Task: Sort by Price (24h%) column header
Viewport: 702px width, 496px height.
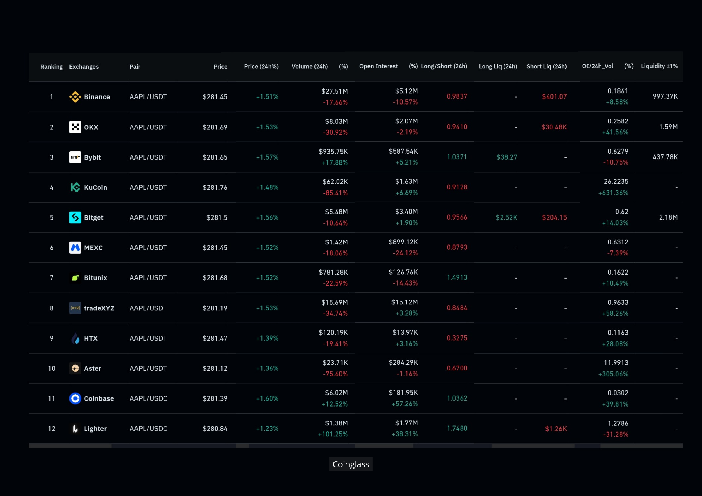Action: (x=261, y=67)
